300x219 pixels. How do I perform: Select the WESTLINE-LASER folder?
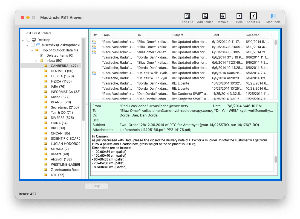65,164
